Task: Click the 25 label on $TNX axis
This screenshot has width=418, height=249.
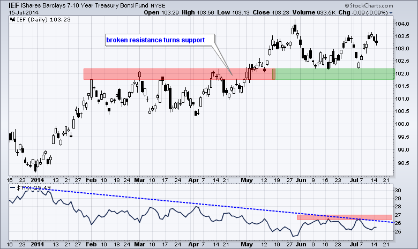Action: [x=398, y=232]
